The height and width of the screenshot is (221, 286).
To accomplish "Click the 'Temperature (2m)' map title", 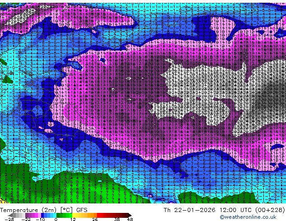I will pyautogui.click(x=28, y=210).
